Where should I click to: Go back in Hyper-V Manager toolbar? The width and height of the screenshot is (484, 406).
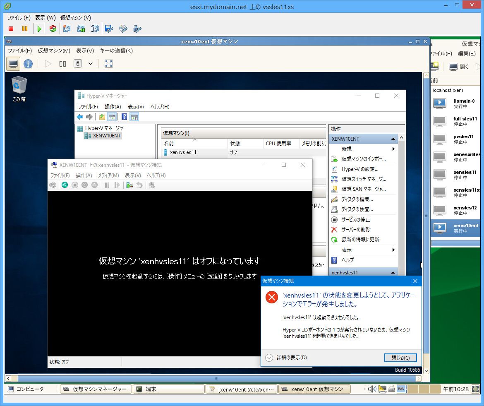[x=80, y=117]
